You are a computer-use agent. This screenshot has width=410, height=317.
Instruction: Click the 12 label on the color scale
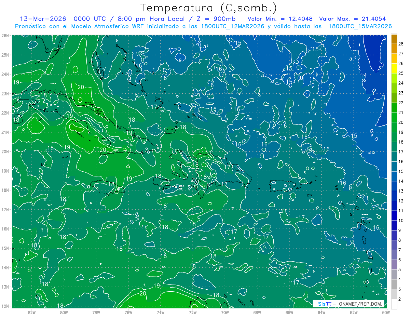point(401,201)
